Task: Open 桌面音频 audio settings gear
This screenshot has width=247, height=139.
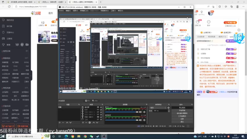Action: click(x=144, y=120)
